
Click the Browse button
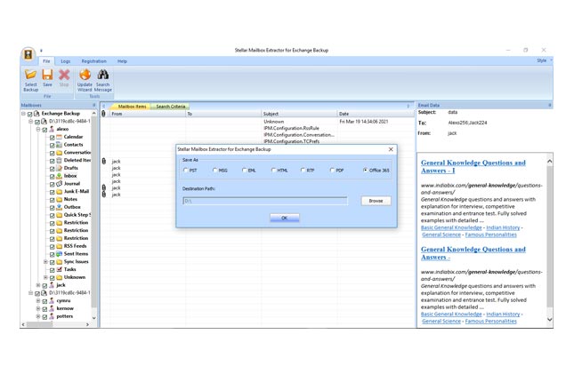[376, 201]
